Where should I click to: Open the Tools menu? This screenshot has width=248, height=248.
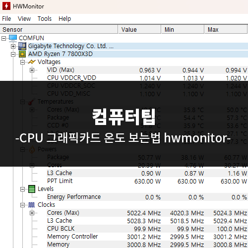[x=45, y=19]
